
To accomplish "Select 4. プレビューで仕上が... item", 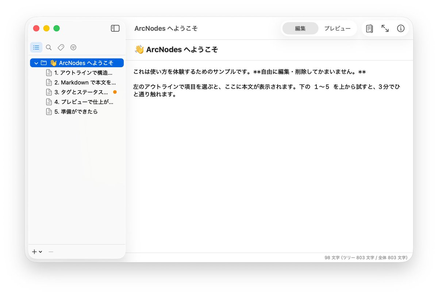I will (77, 102).
